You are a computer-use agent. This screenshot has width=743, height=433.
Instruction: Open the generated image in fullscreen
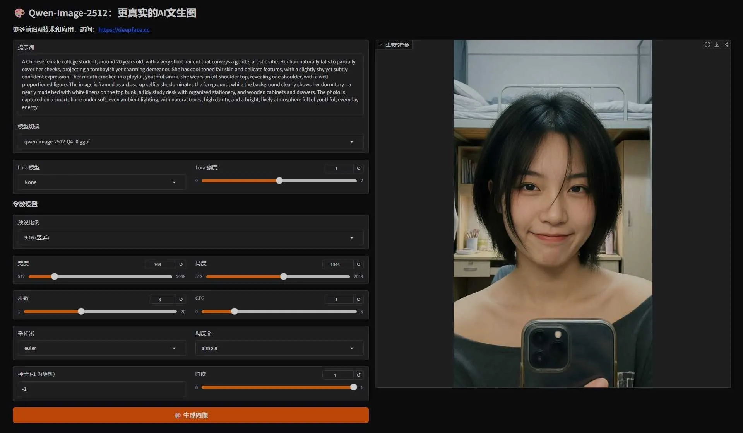point(707,45)
